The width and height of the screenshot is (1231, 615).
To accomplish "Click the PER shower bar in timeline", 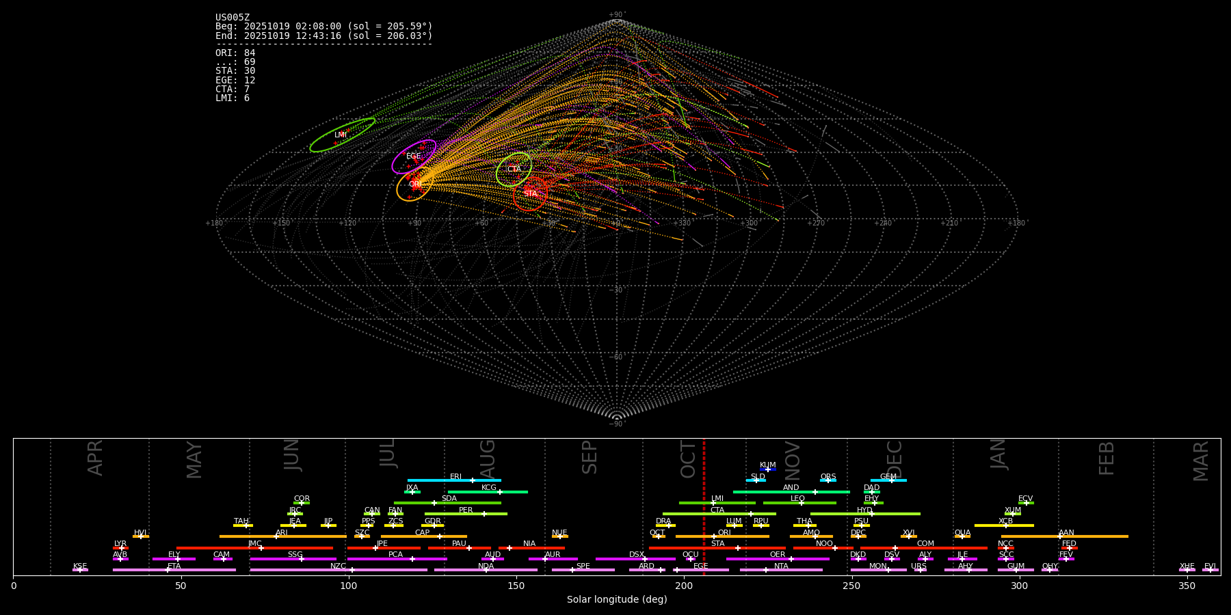I will coord(466,514).
